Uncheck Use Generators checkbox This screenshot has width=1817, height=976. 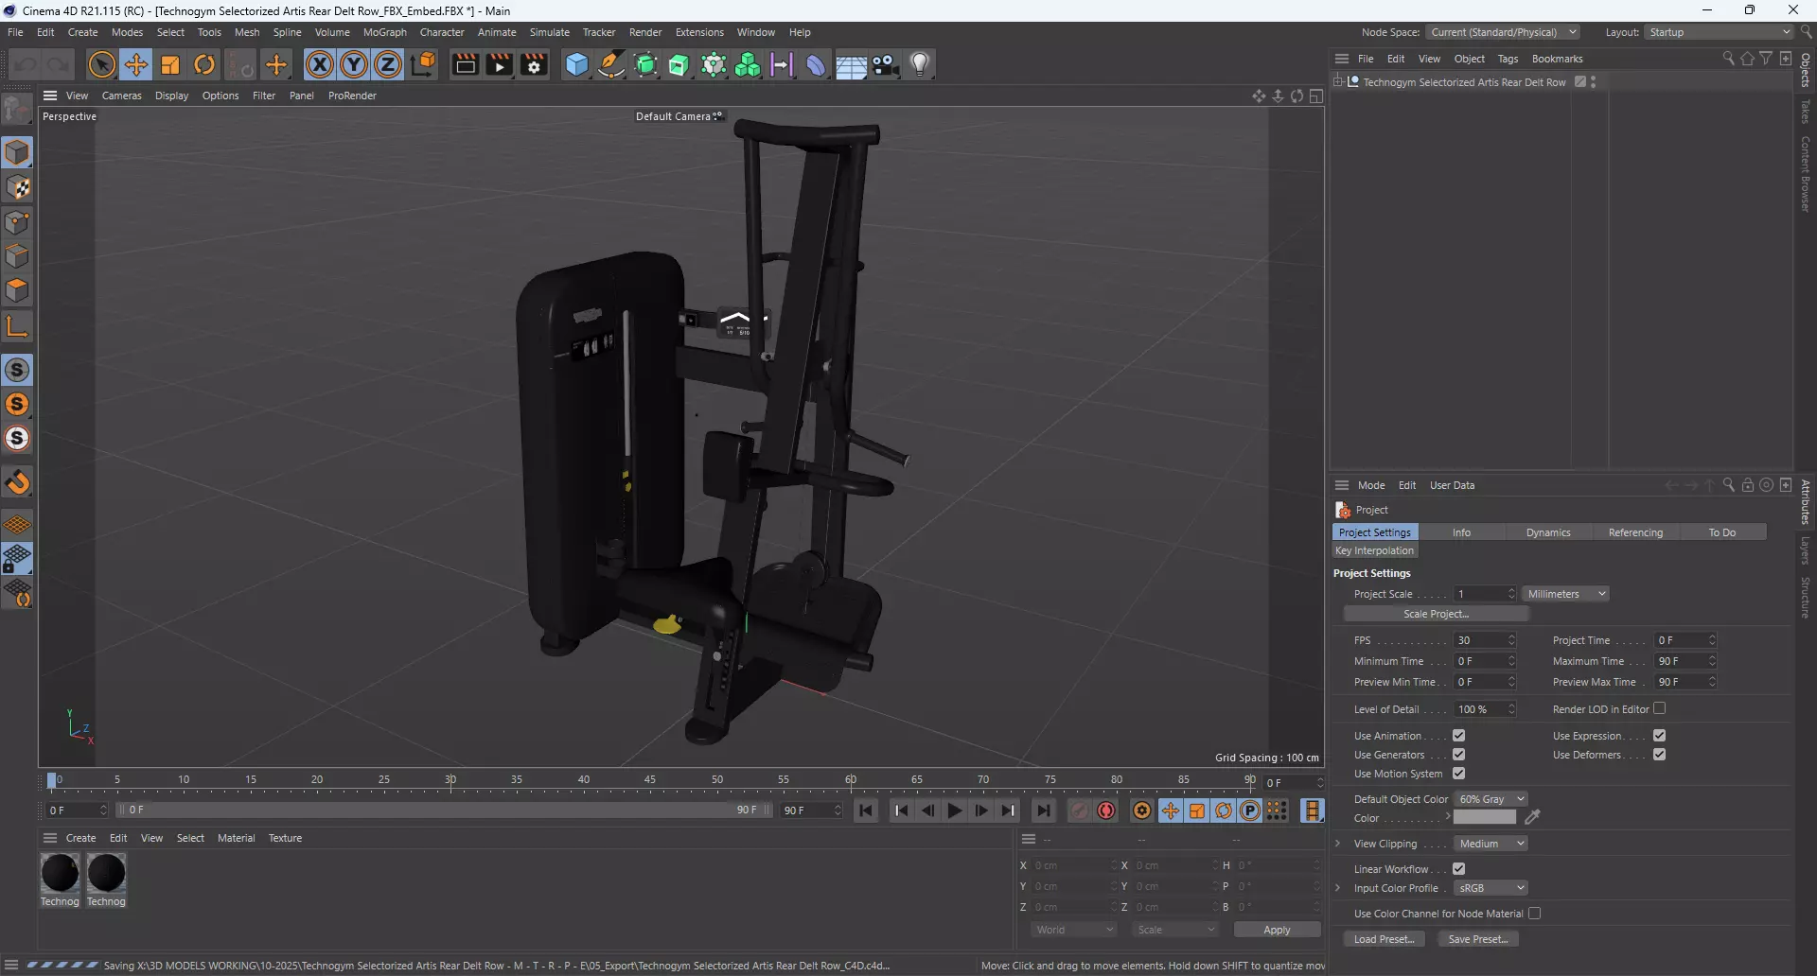[1458, 755]
